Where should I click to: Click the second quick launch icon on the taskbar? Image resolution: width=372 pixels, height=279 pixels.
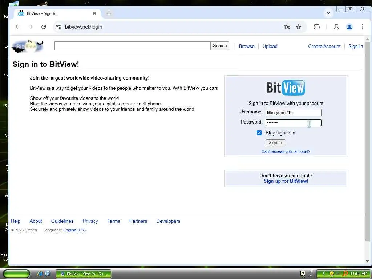48,274
